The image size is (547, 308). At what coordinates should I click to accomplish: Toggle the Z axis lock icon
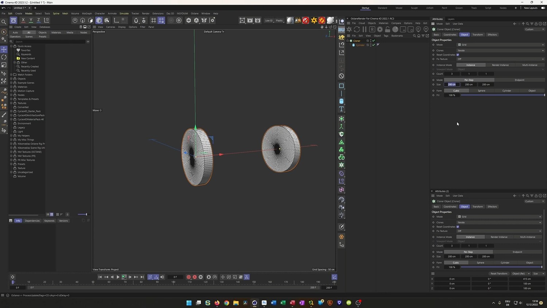click(x=38, y=20)
